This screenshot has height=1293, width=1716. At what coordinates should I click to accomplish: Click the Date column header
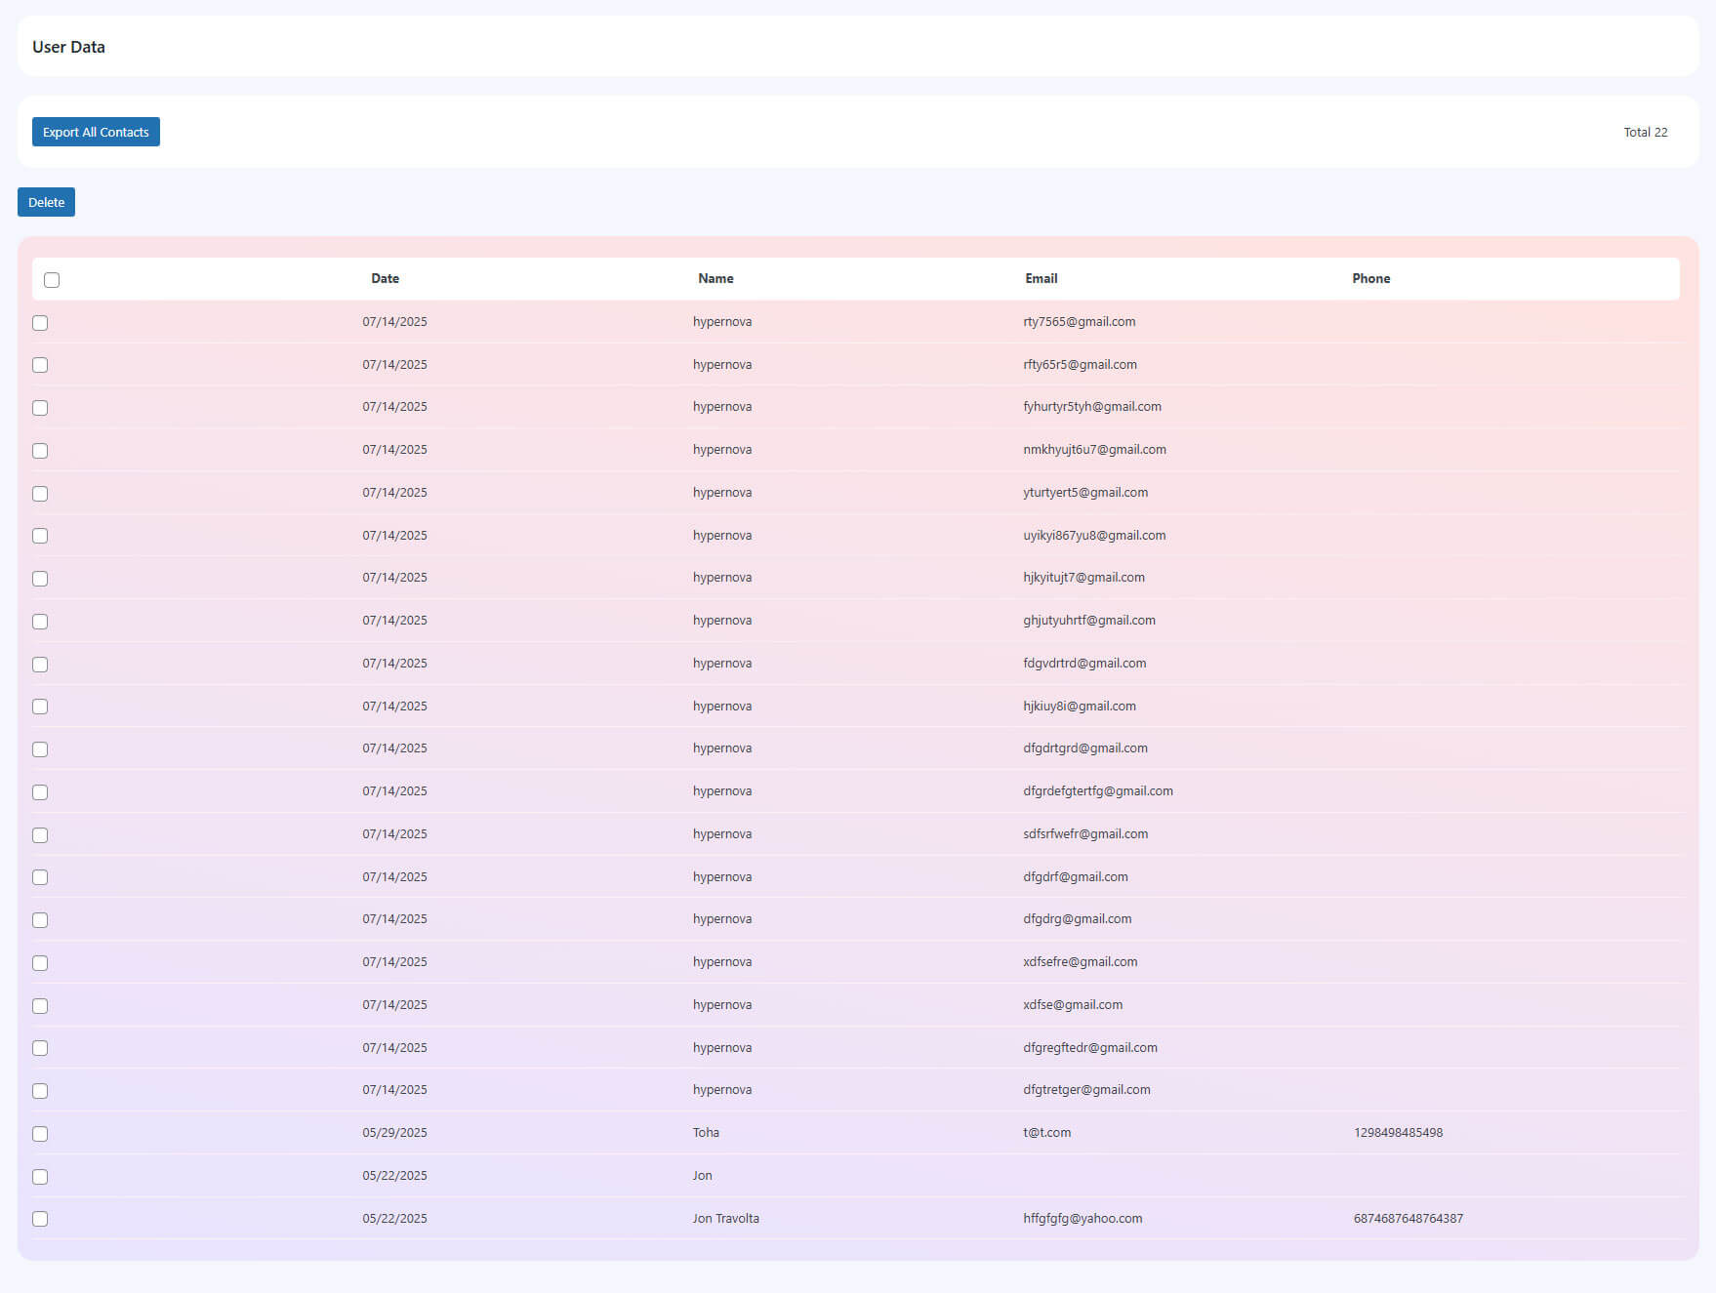pyautogui.click(x=385, y=278)
